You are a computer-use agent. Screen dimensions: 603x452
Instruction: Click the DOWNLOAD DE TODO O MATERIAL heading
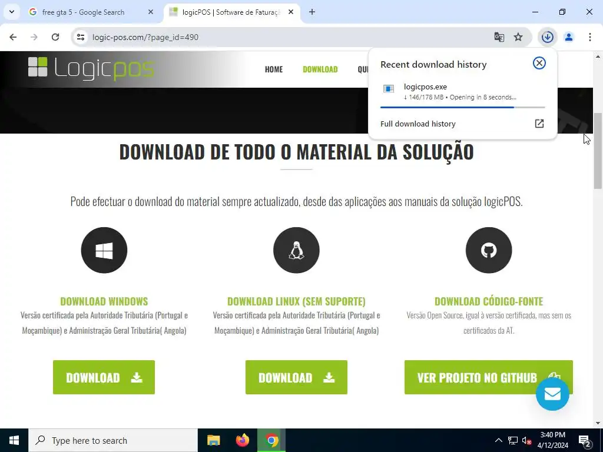[297, 152]
